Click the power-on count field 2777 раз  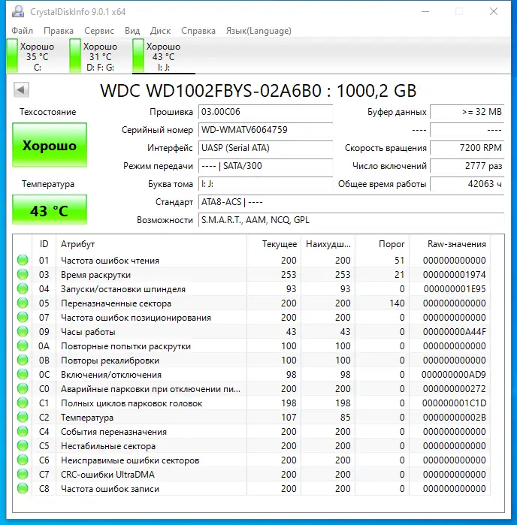467,166
